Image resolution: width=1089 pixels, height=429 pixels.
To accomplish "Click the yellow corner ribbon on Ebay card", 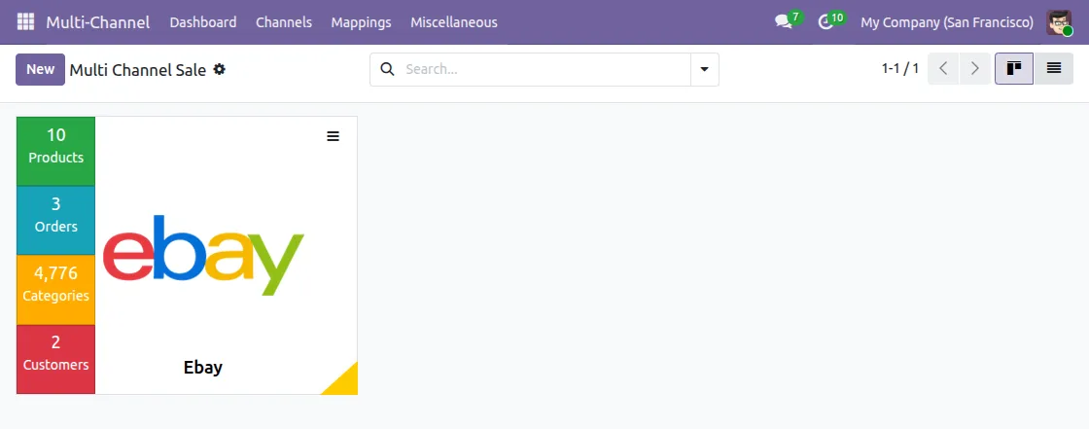I will tap(345, 383).
